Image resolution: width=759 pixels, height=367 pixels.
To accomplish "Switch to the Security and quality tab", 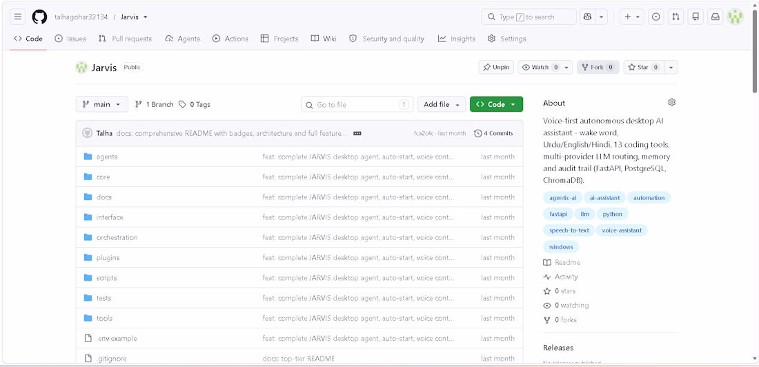I will click(387, 39).
